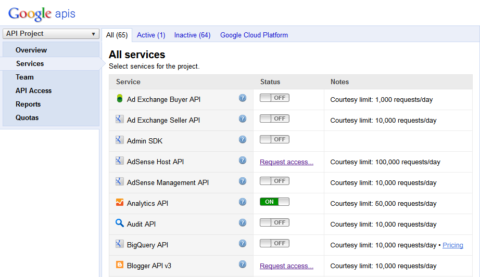Click the Admin SDK service icon
The width and height of the screenshot is (480, 277).
pos(119,140)
